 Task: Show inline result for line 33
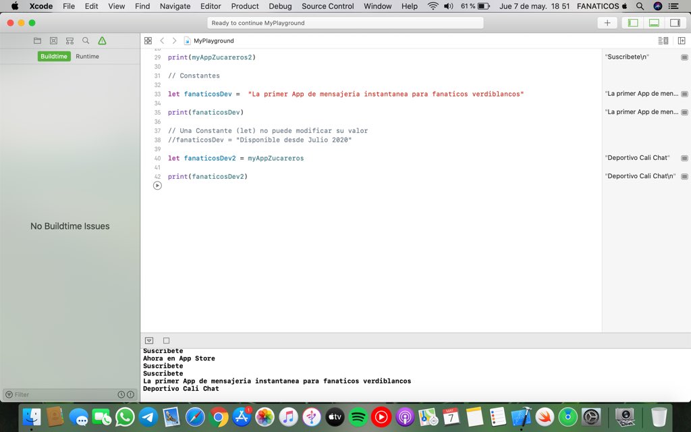pos(684,94)
